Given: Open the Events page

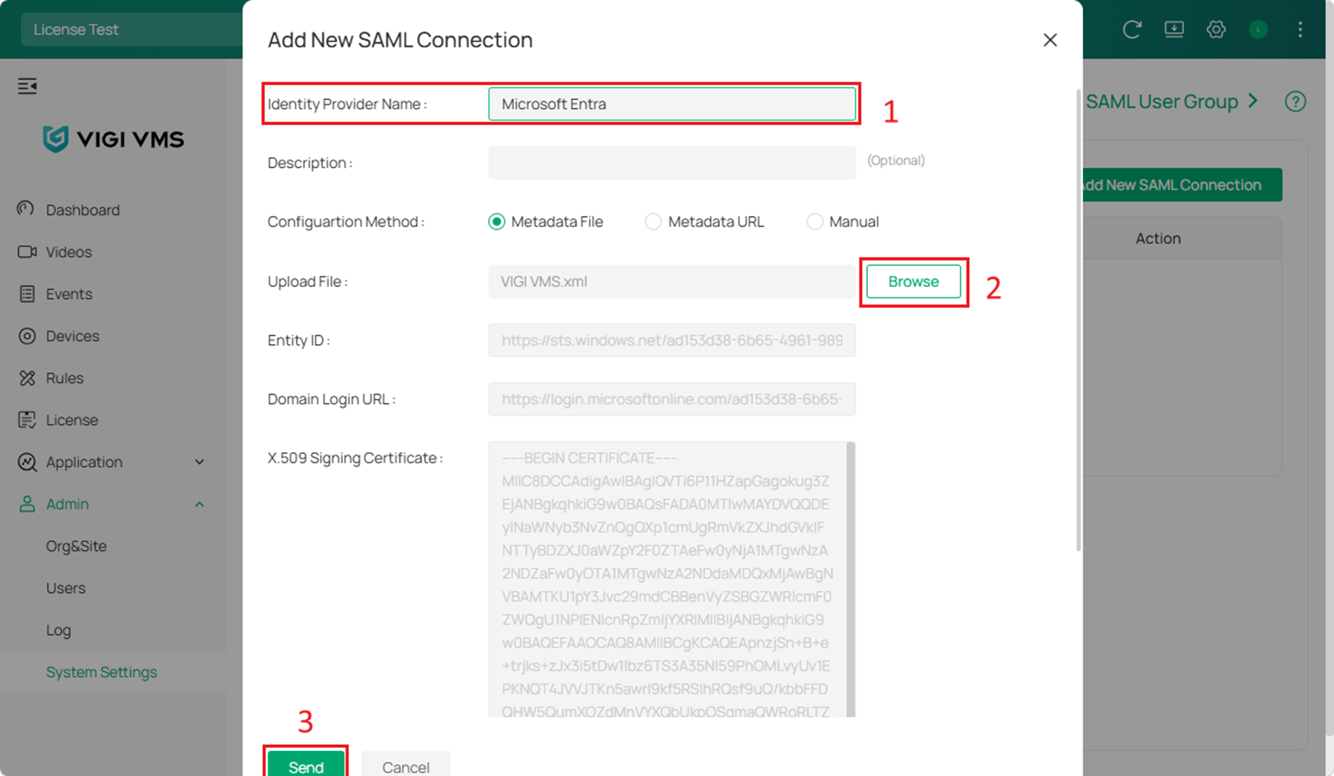Looking at the screenshot, I should (x=69, y=294).
